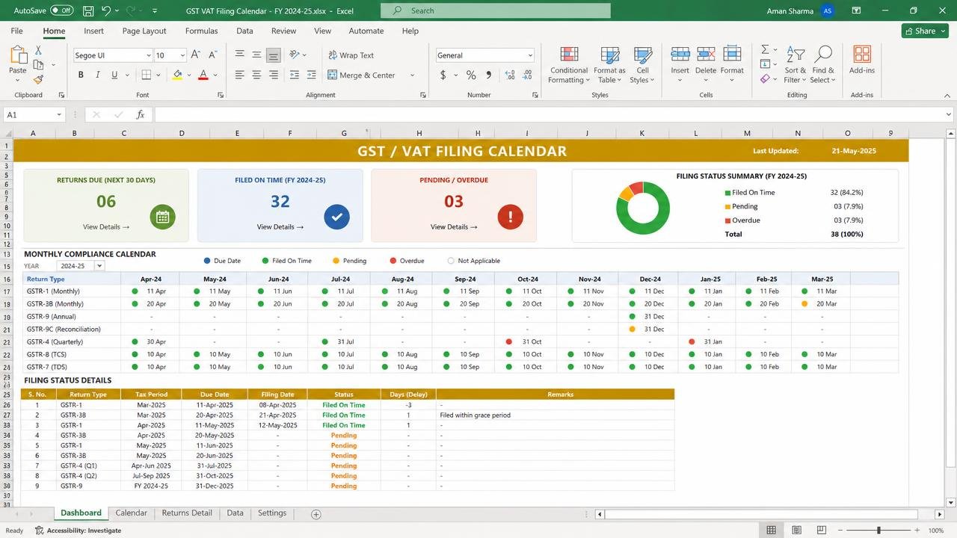957x538 pixels.
Task: Click Accessibility: Investigate in status bar
Action: click(78, 531)
